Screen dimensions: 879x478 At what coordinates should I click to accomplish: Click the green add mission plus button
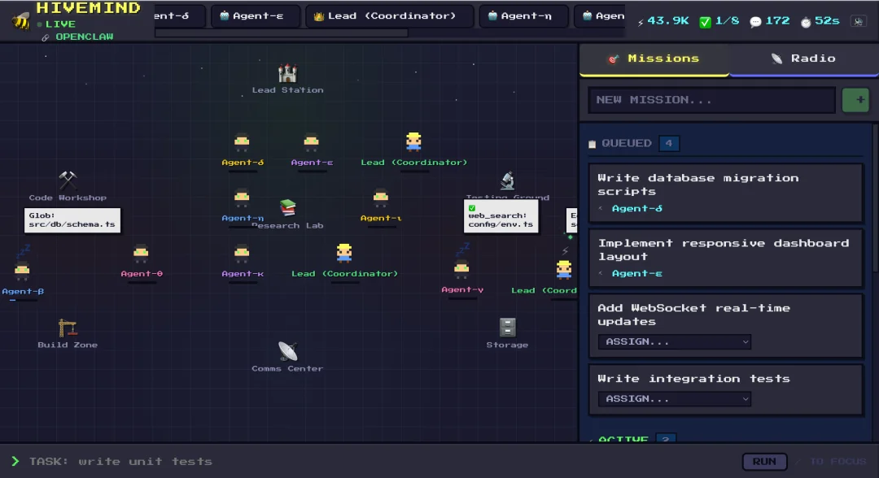coord(855,100)
